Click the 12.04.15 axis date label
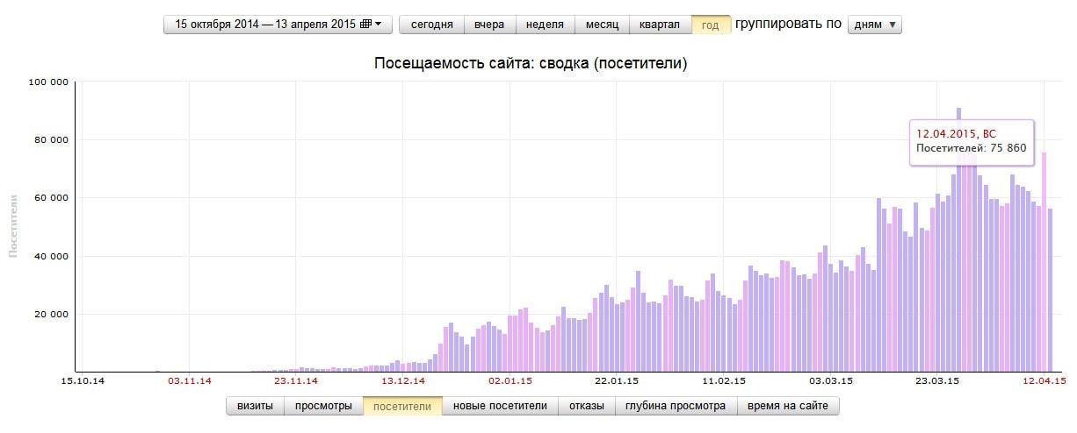1077x433 pixels. tap(1045, 381)
